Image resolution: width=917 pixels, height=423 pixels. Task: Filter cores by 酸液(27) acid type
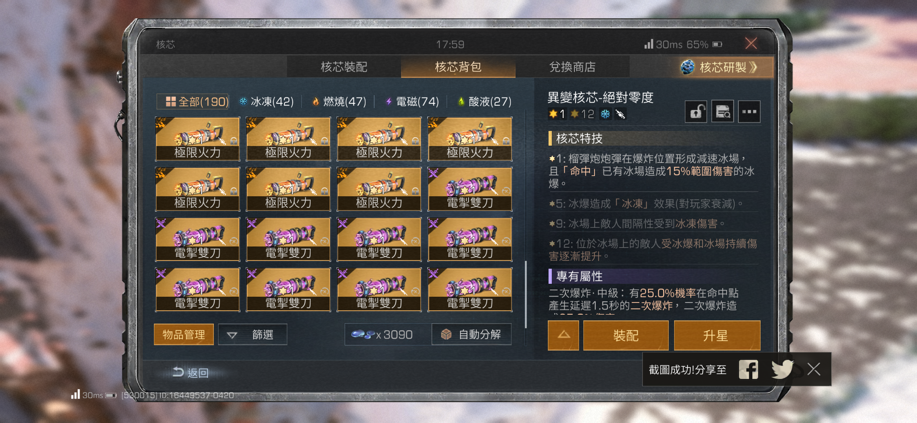pyautogui.click(x=484, y=102)
